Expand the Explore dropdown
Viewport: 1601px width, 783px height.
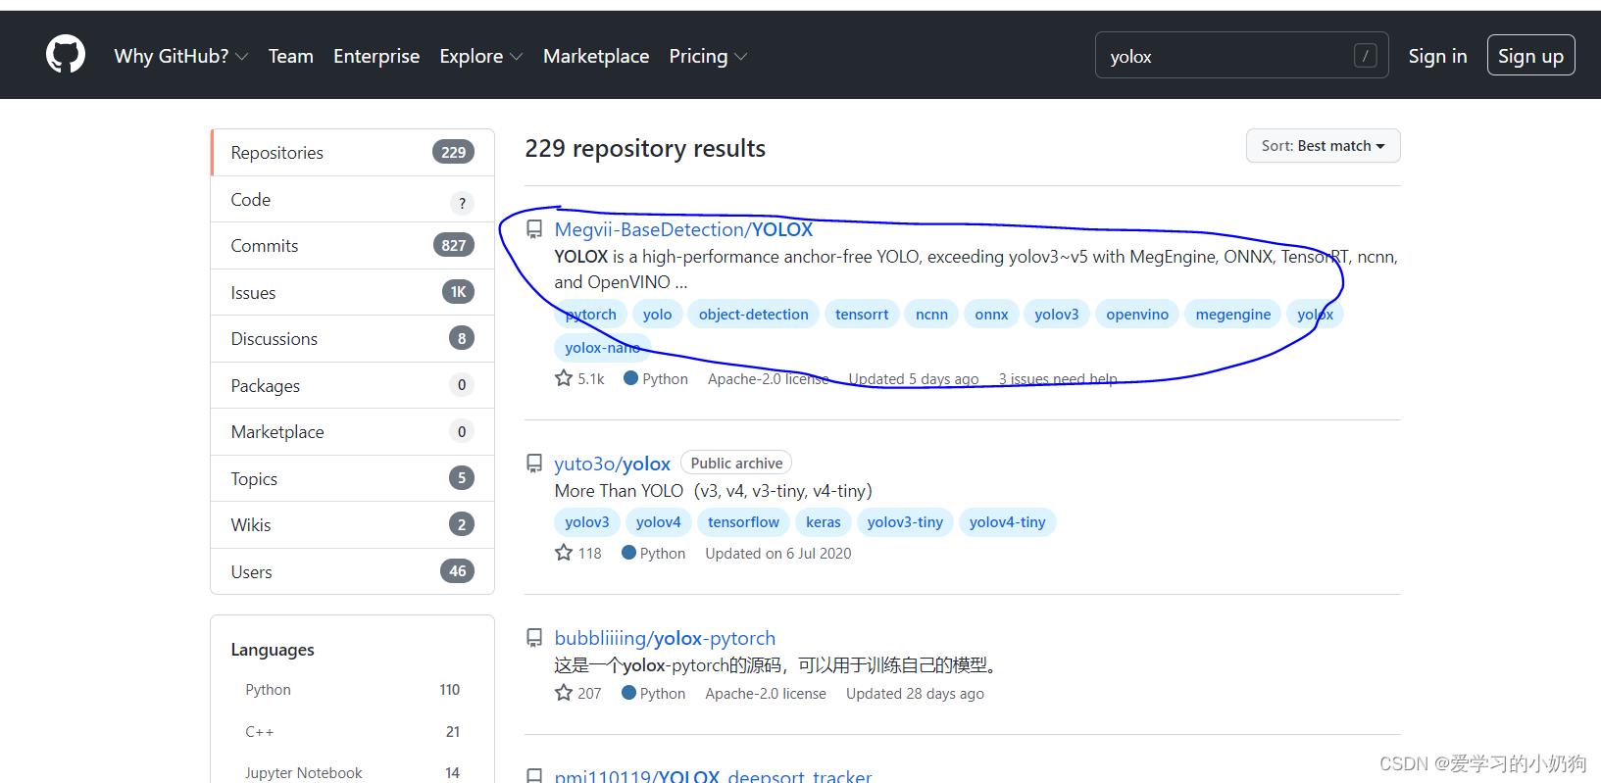point(481,56)
